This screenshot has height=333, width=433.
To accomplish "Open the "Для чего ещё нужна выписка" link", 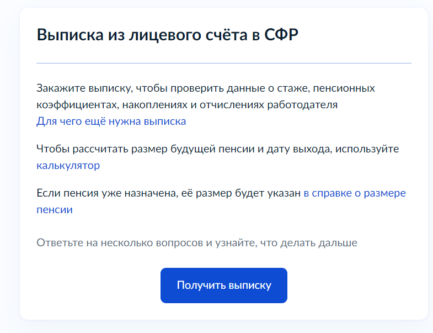I will tap(111, 121).
